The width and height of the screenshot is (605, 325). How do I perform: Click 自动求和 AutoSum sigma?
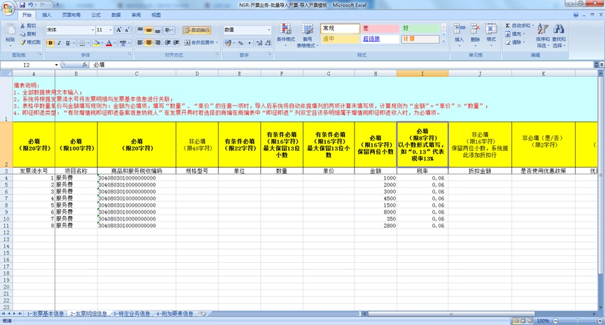pos(518,25)
